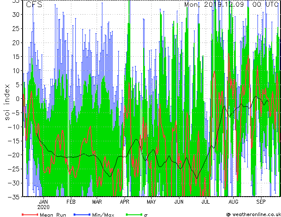Select the Mean Run legend label

click(53, 215)
